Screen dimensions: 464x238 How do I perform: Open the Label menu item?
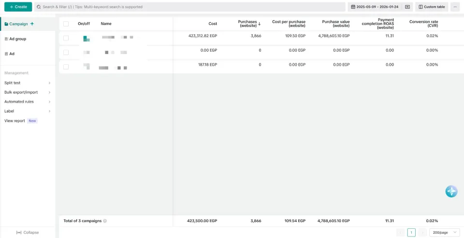9,111
